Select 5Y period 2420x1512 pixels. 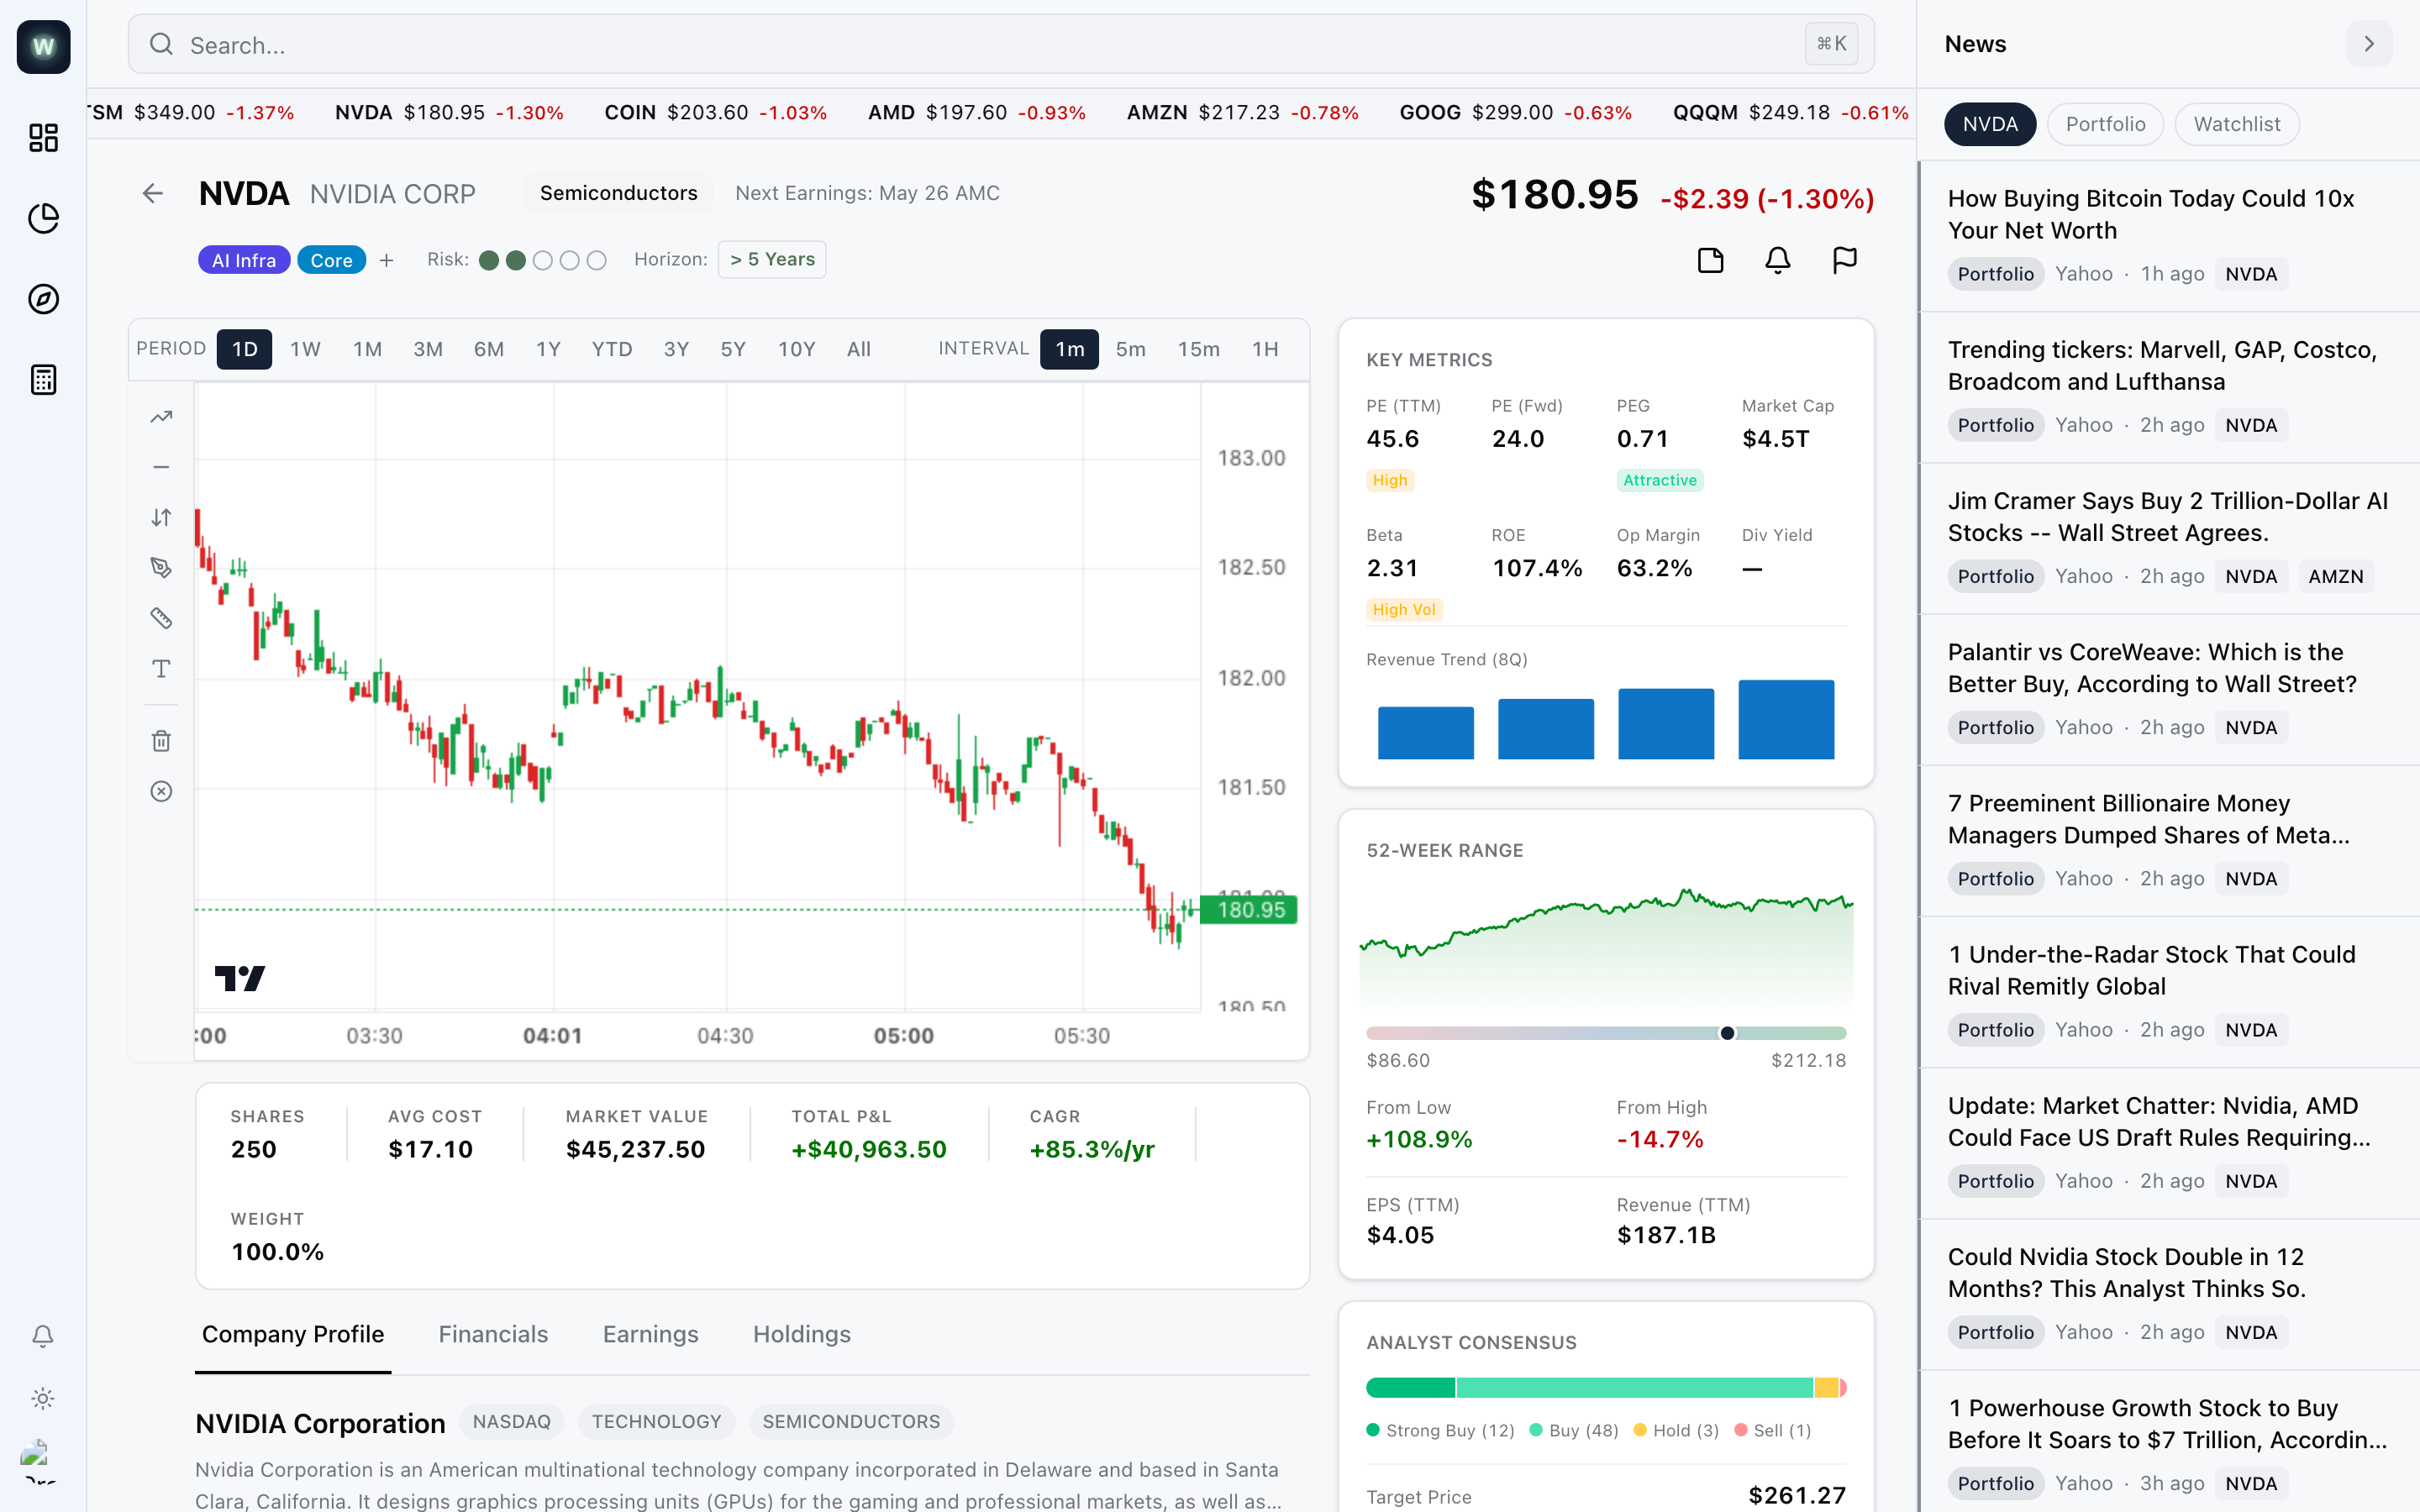(x=733, y=349)
